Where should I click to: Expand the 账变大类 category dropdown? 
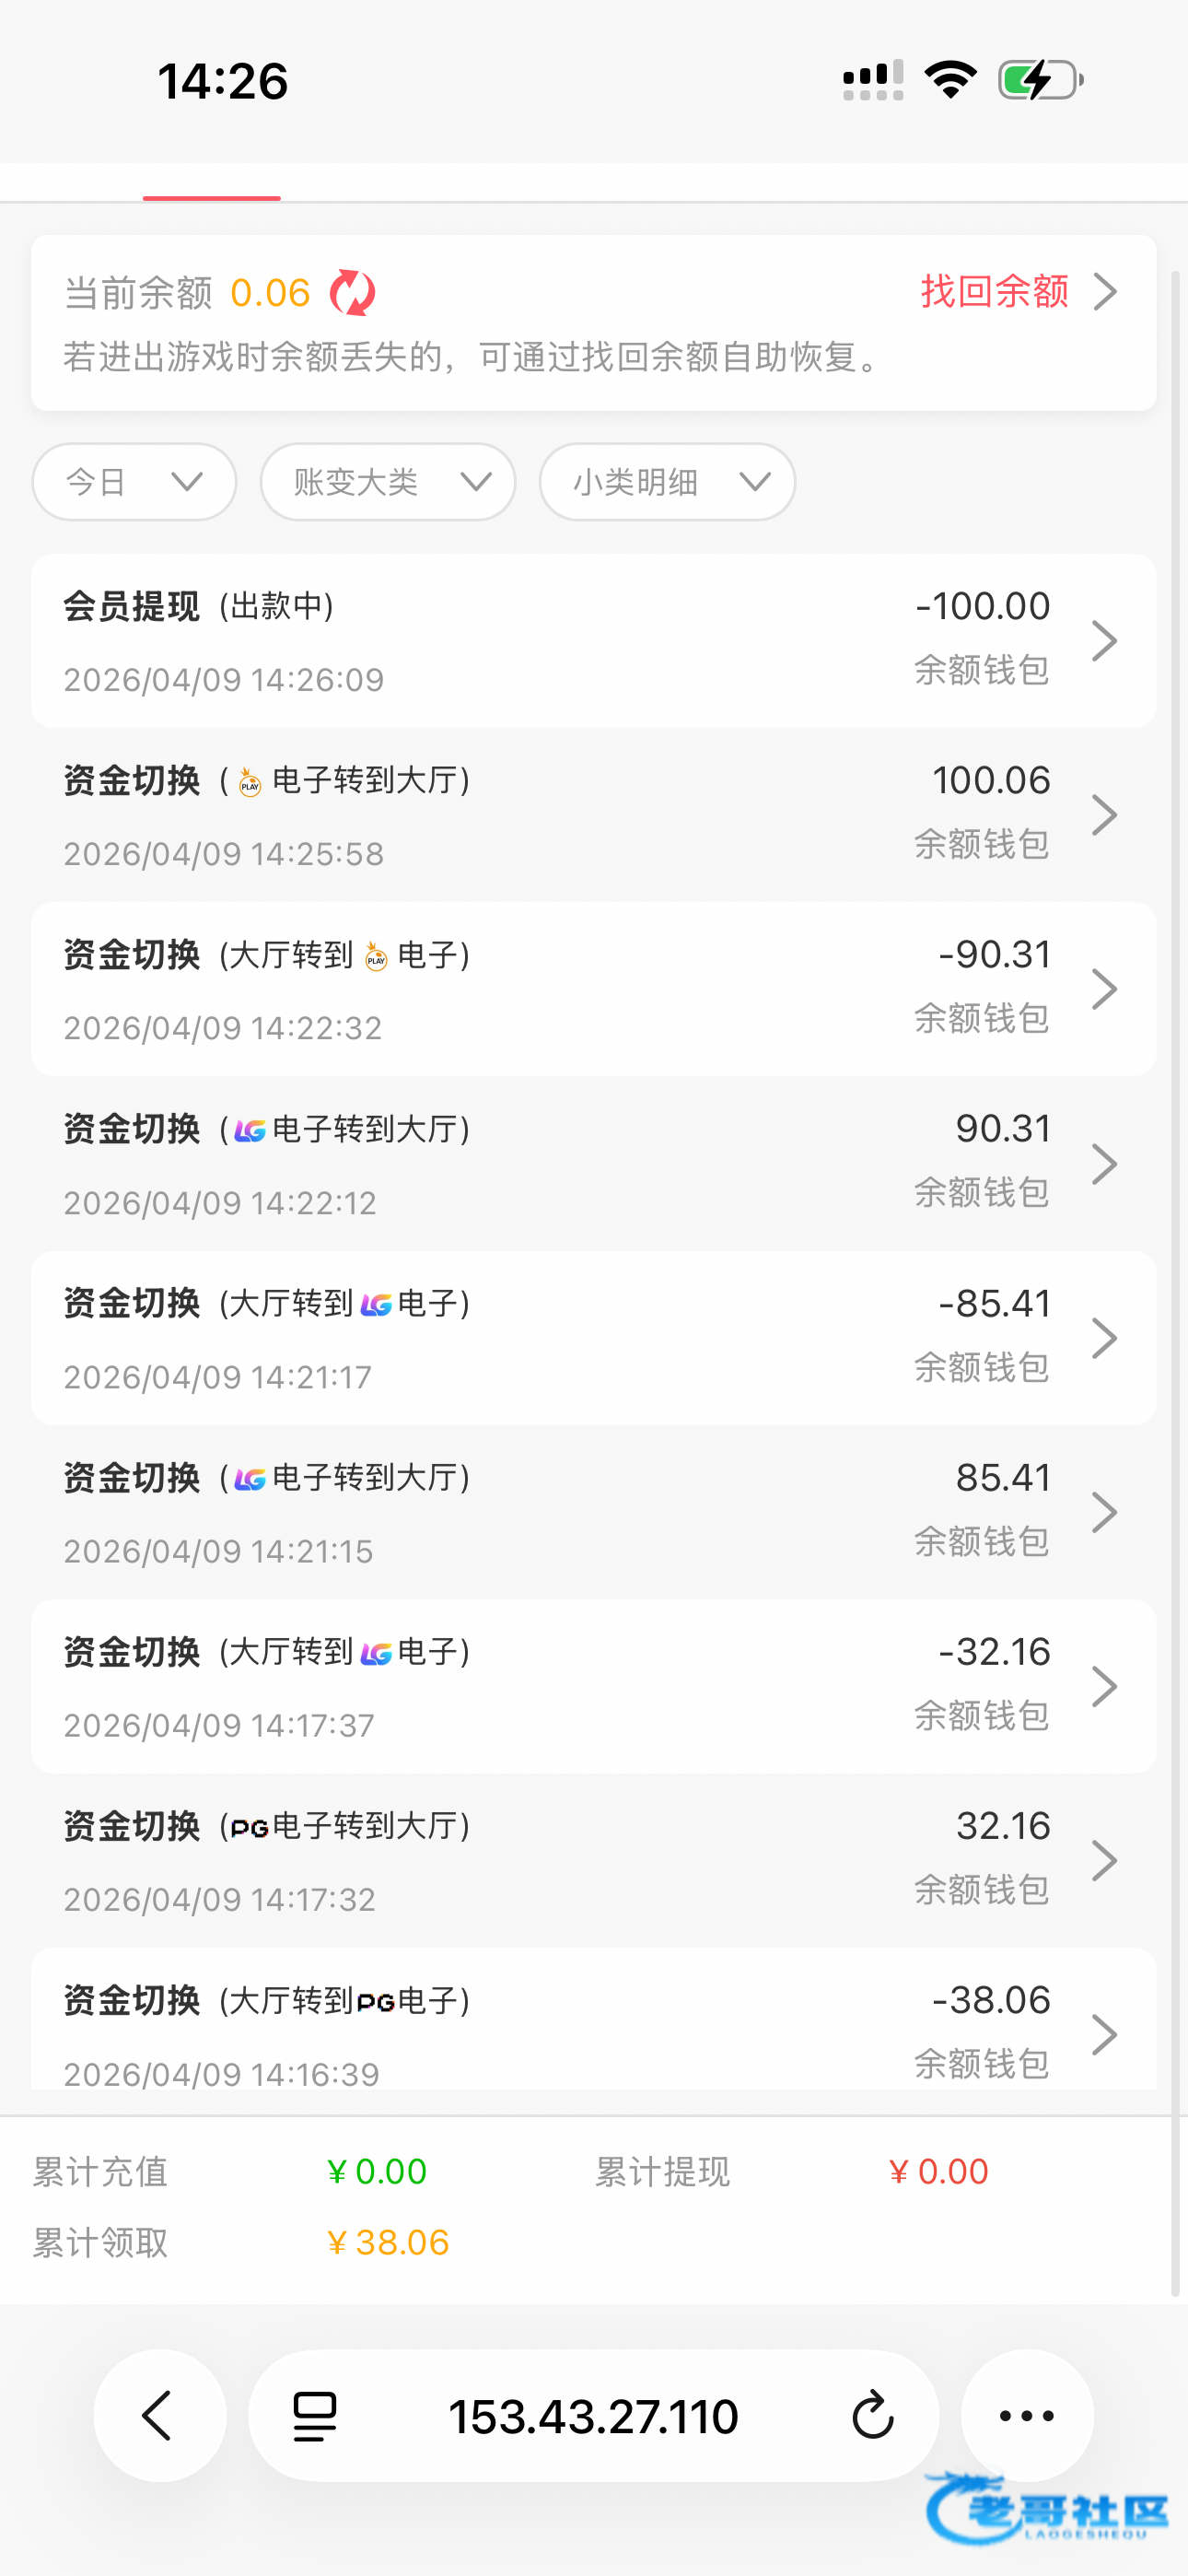tap(388, 482)
